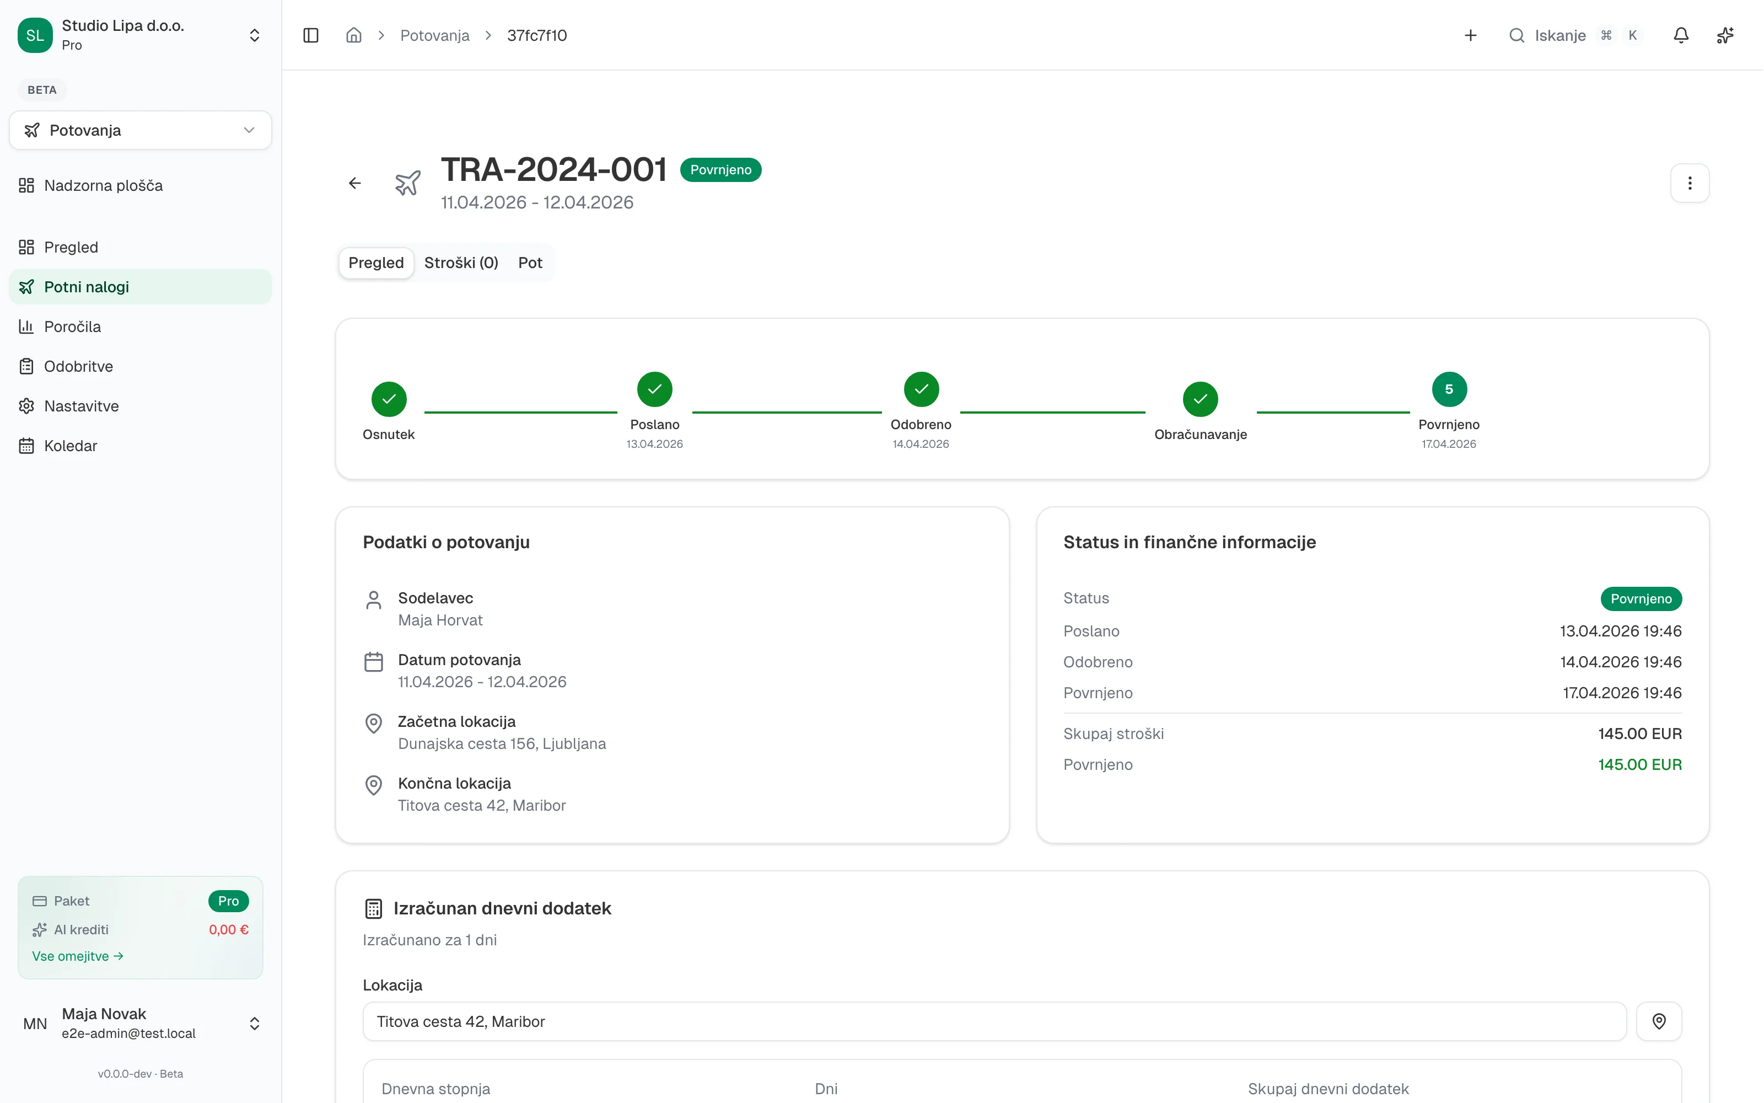Click the airplane icon next to title
This screenshot has width=1764, height=1103.
pos(407,183)
